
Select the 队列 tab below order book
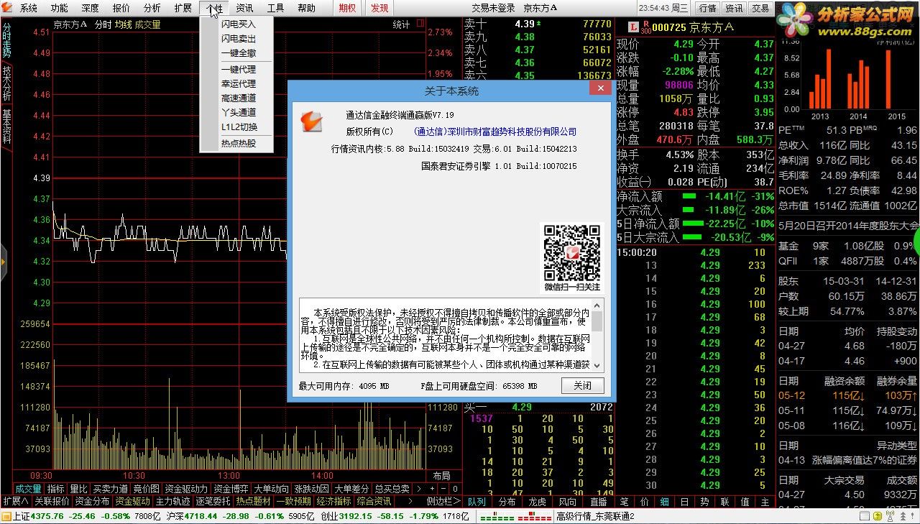[x=477, y=502]
